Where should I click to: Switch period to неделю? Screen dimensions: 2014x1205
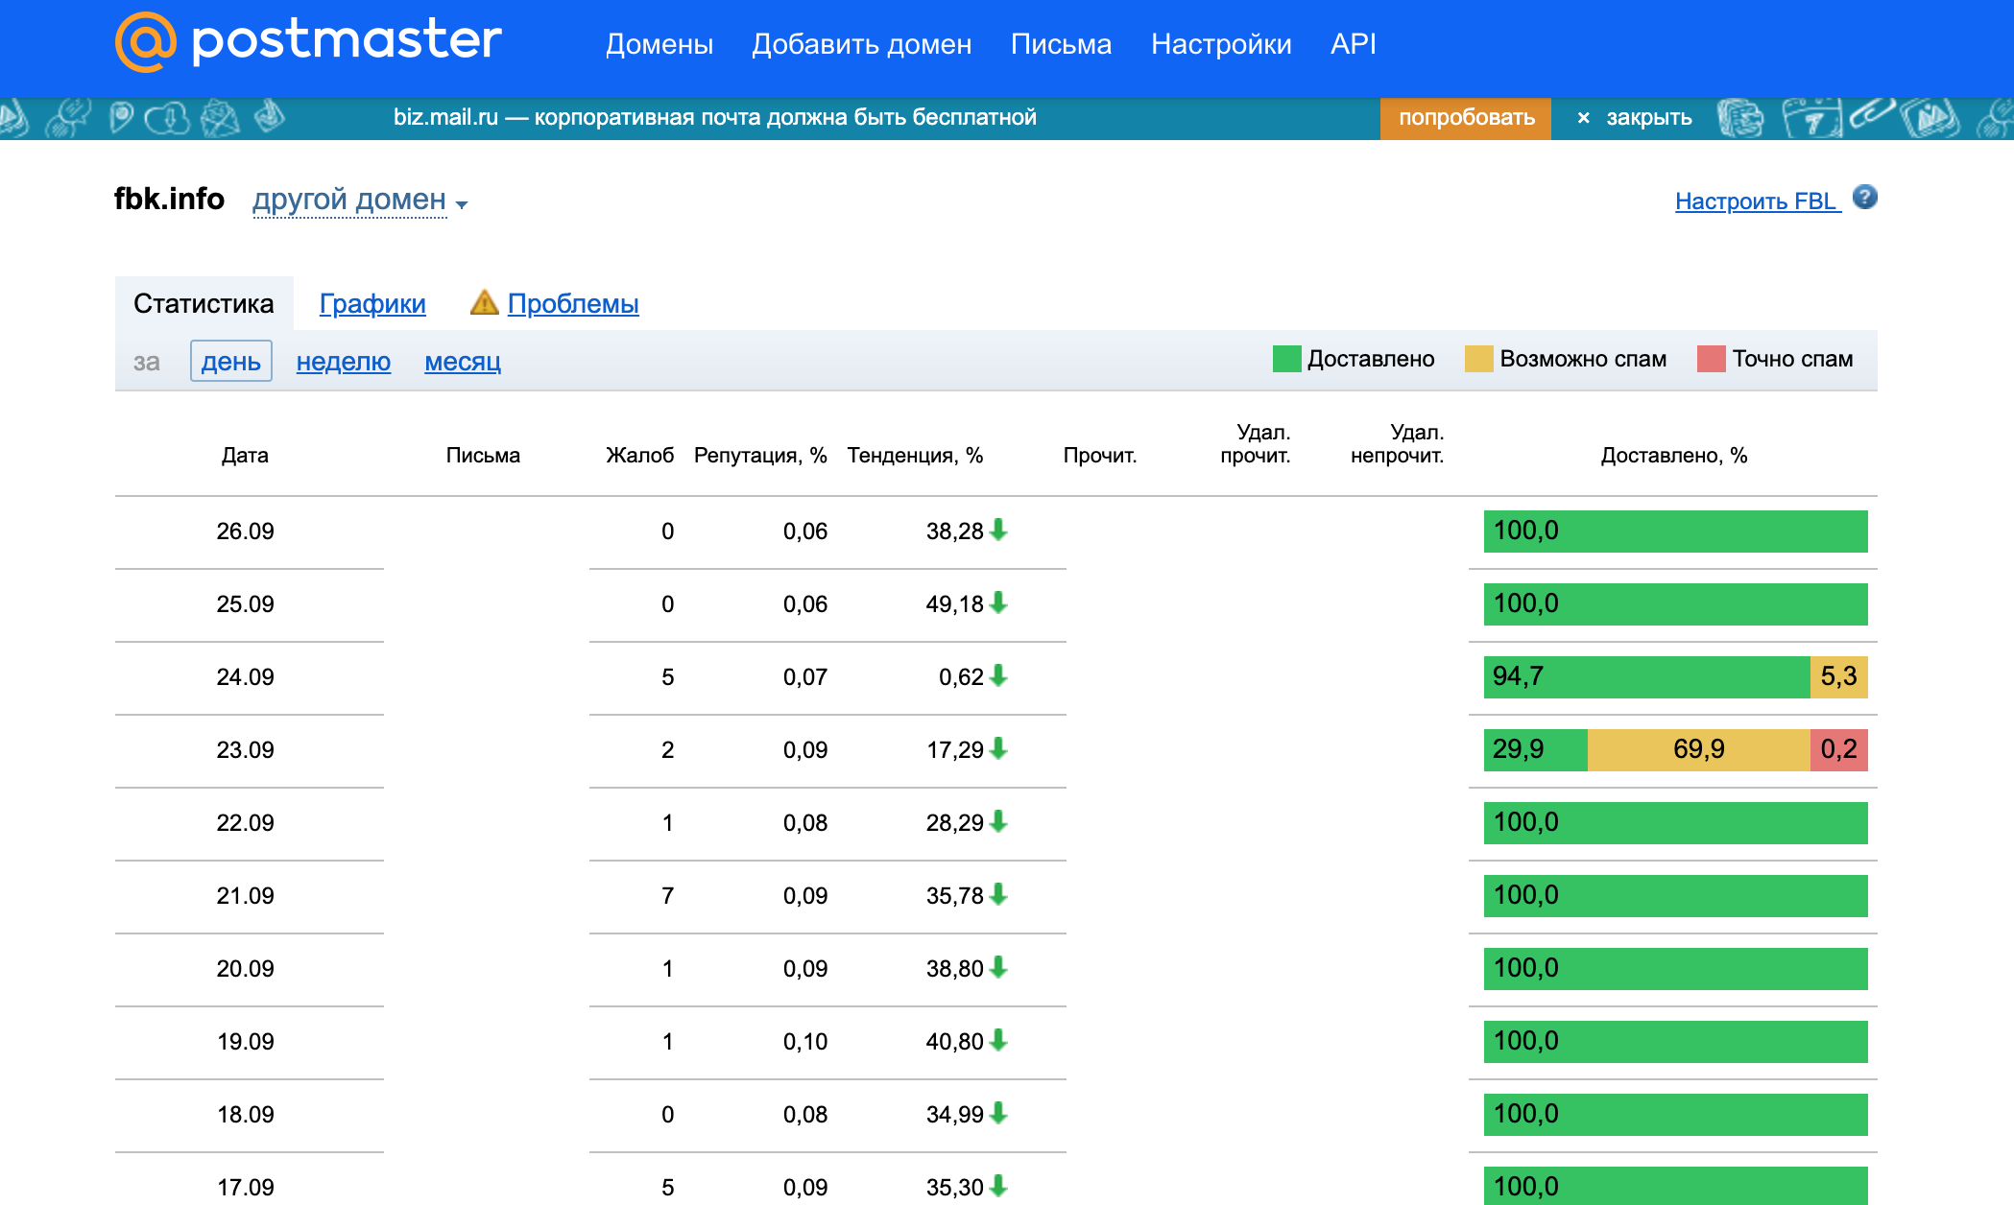coord(343,362)
